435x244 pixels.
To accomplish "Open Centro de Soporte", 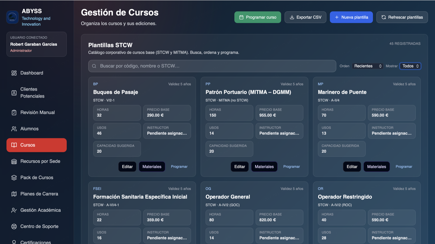I will pos(36,227).
